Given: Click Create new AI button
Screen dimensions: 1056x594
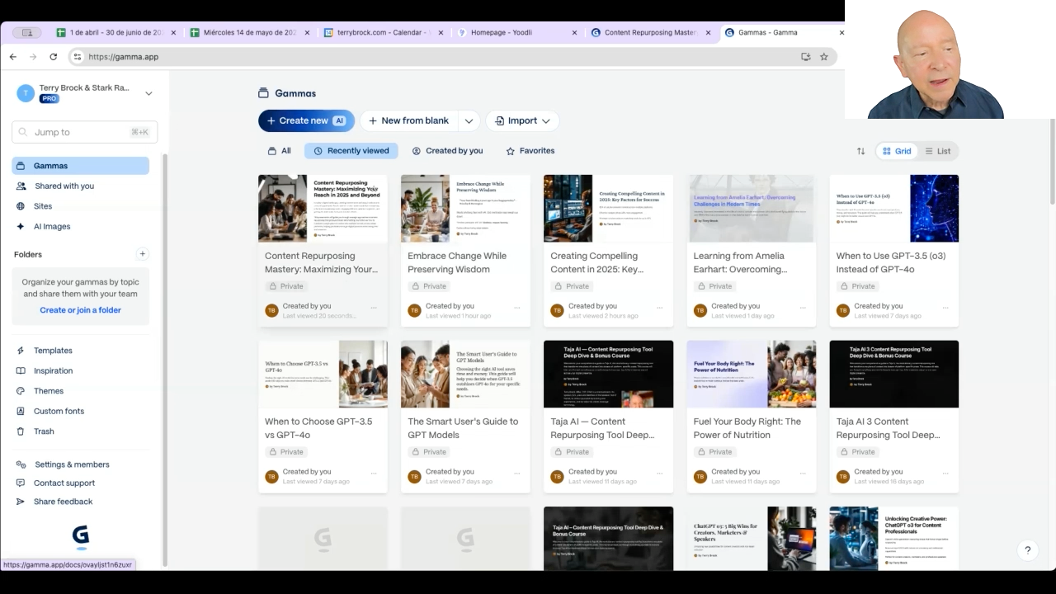Looking at the screenshot, I should coord(306,121).
